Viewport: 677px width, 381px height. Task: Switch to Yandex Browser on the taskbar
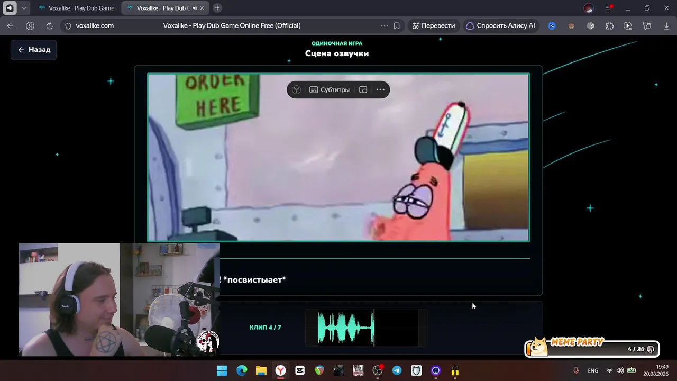[280, 370]
